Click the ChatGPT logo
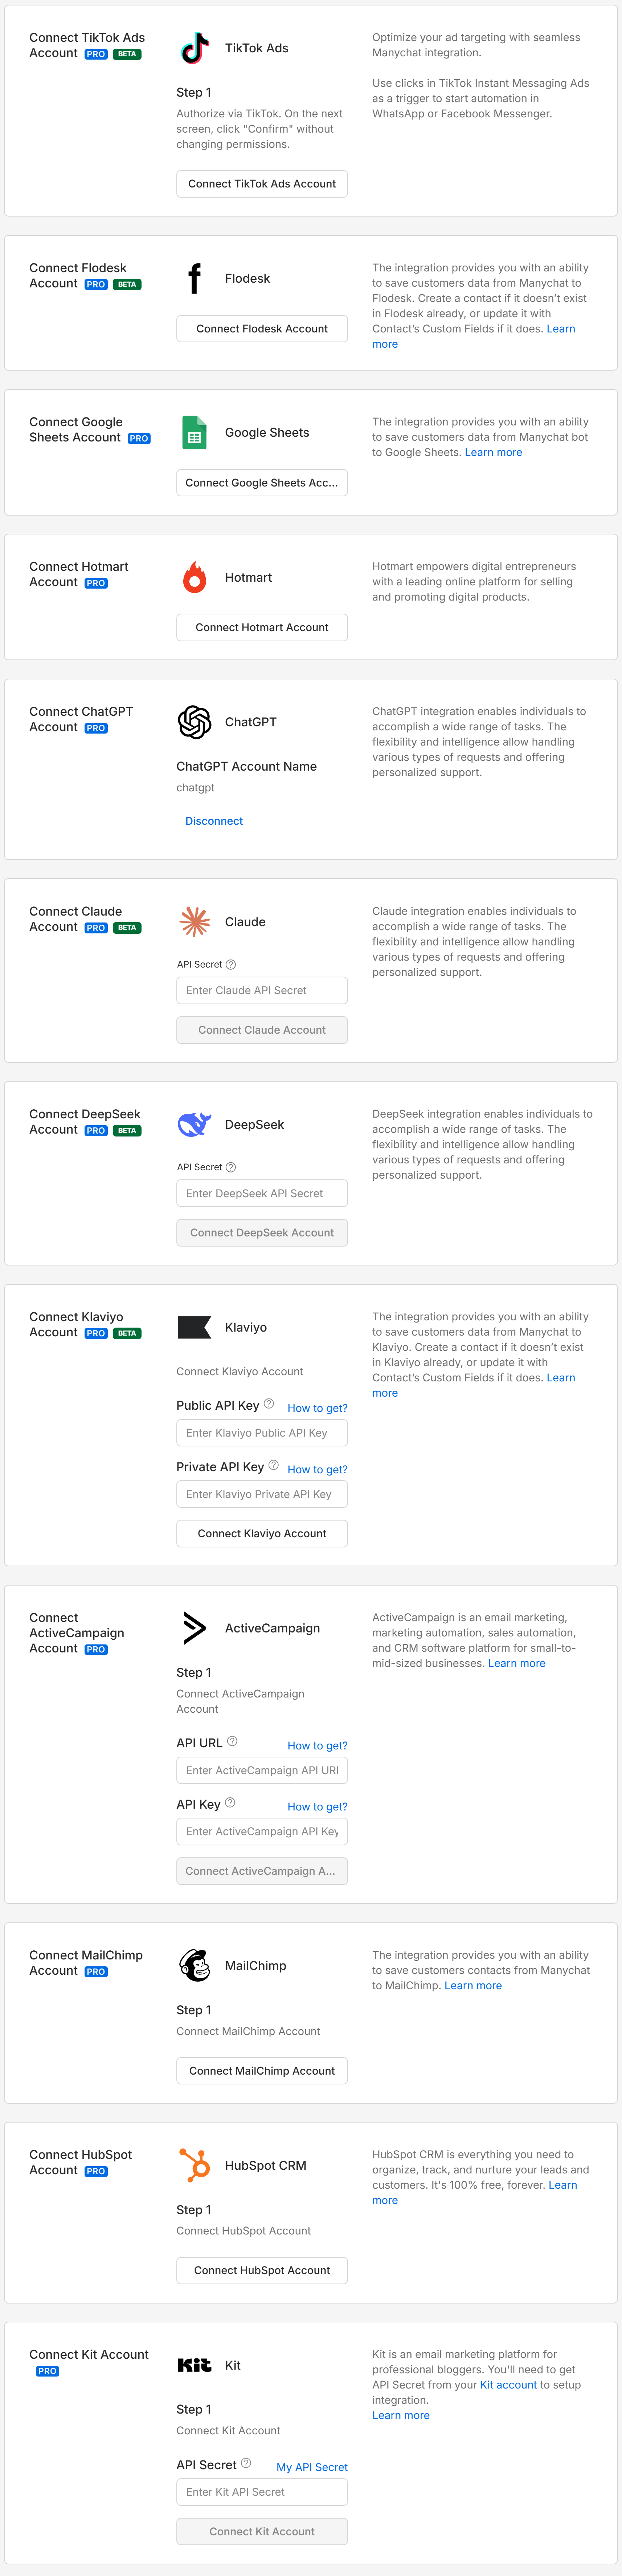This screenshot has height=2576, width=622. pos(194,722)
